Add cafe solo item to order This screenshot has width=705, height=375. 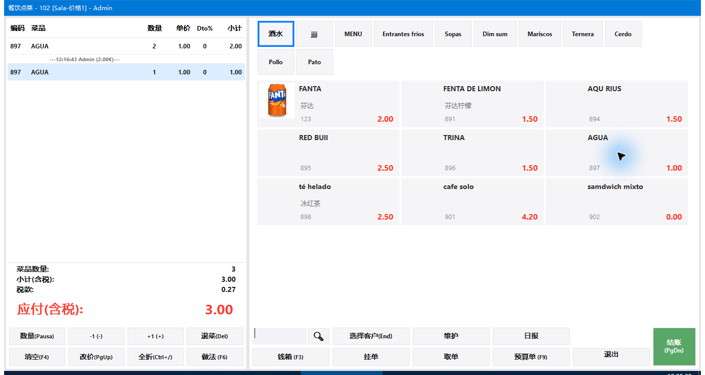coord(472,202)
